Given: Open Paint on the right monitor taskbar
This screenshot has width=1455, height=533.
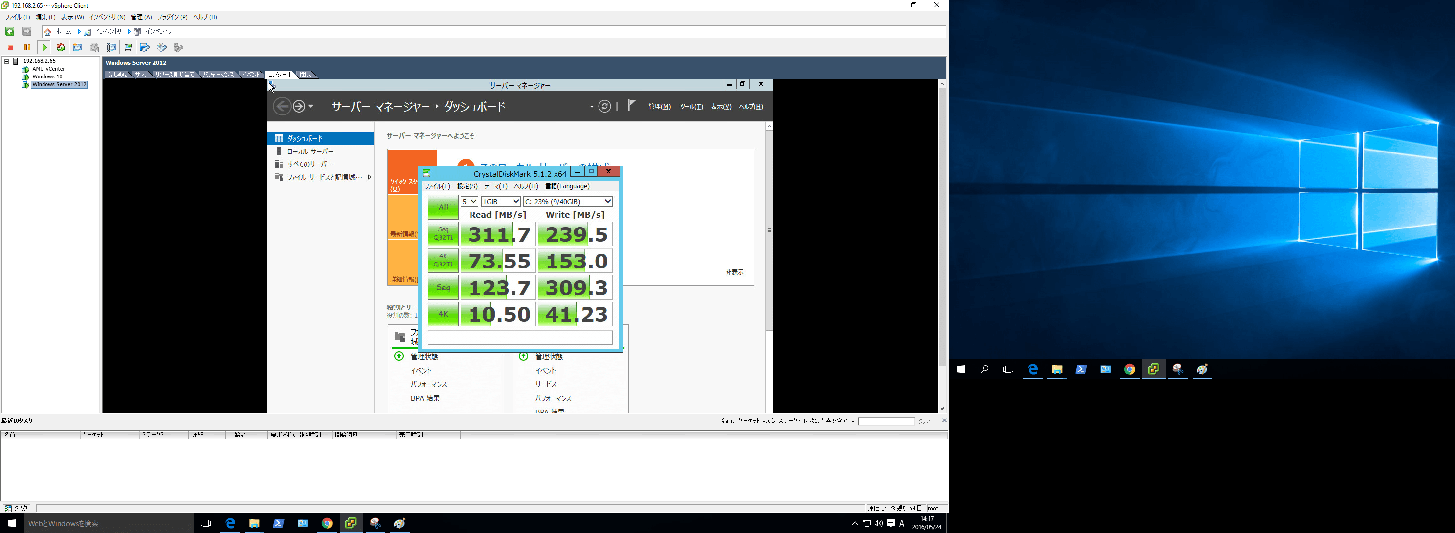Looking at the screenshot, I should pos(1202,370).
